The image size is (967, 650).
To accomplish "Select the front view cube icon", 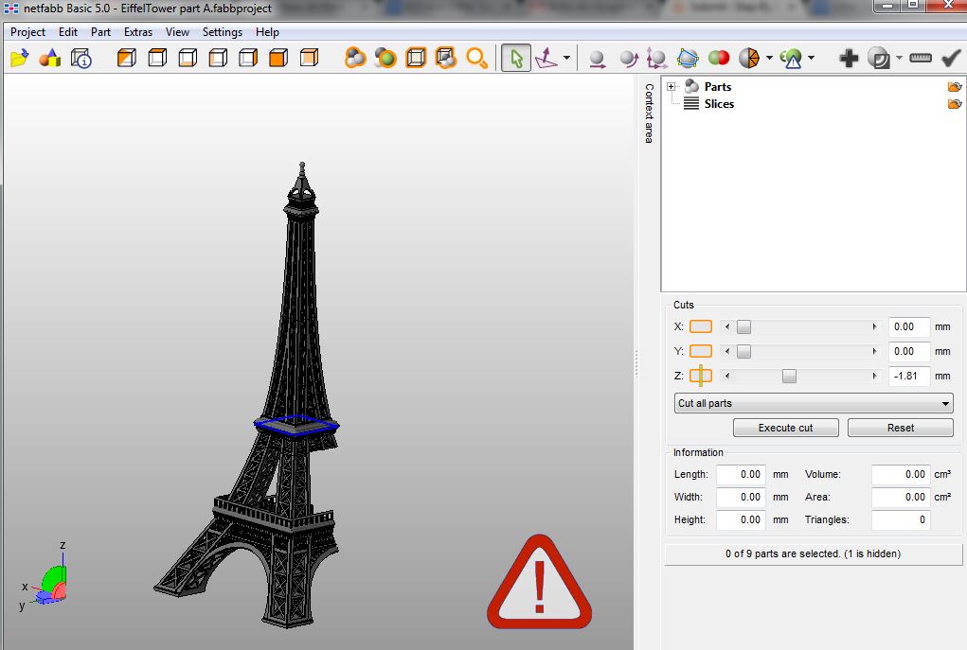I will coord(278,59).
